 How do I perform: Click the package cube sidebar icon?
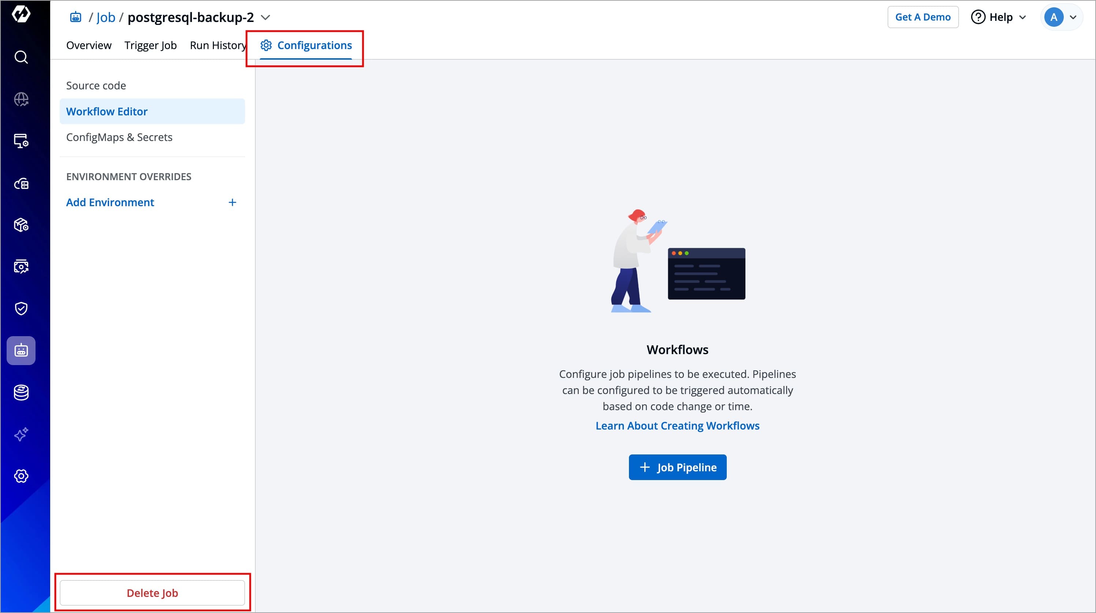click(21, 224)
